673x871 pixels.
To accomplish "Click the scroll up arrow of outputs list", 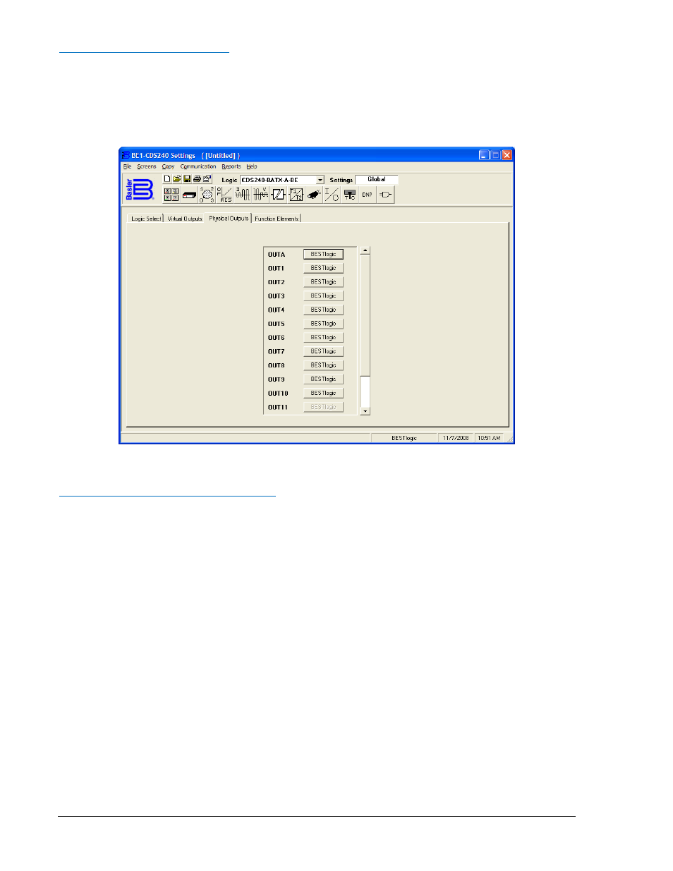I will [x=365, y=250].
